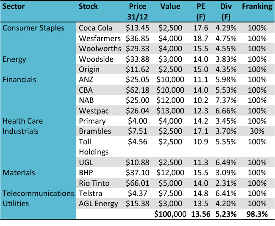Select the Materials sector label
275x226 pixels.
pos(19,173)
